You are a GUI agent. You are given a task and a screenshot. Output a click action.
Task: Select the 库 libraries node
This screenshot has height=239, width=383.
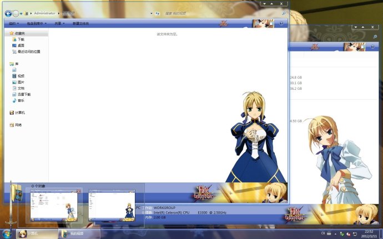14,64
